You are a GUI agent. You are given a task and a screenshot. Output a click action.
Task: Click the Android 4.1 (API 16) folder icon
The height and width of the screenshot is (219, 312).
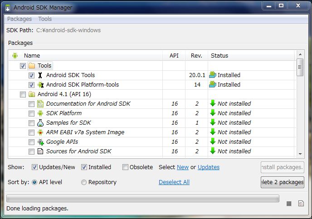point(32,94)
